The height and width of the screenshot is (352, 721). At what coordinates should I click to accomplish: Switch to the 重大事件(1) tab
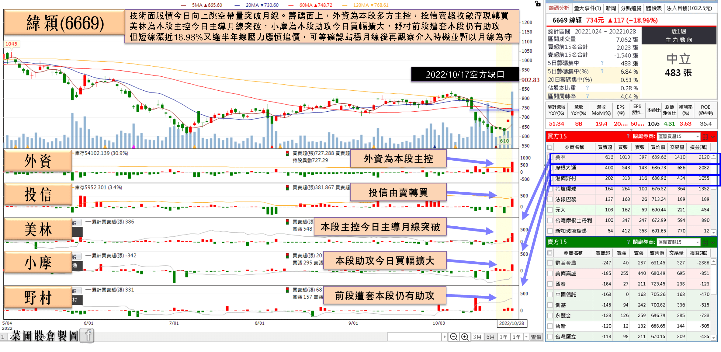tap(588, 8)
